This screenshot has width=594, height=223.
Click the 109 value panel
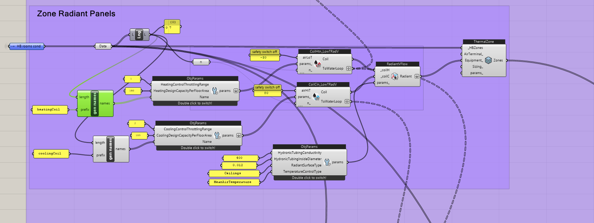pos(139,135)
